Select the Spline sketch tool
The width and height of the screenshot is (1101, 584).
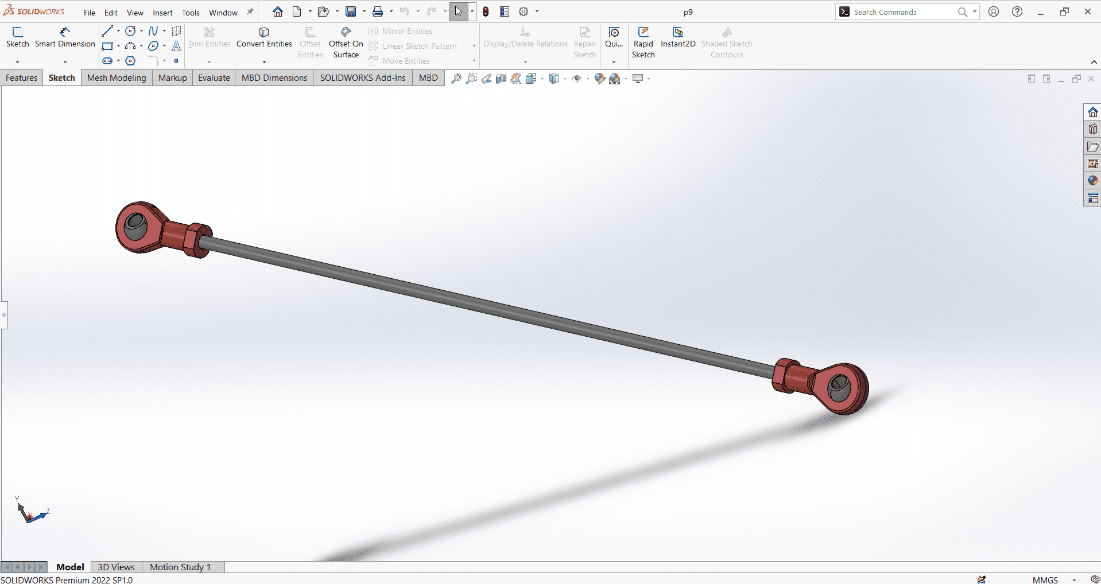[x=153, y=31]
